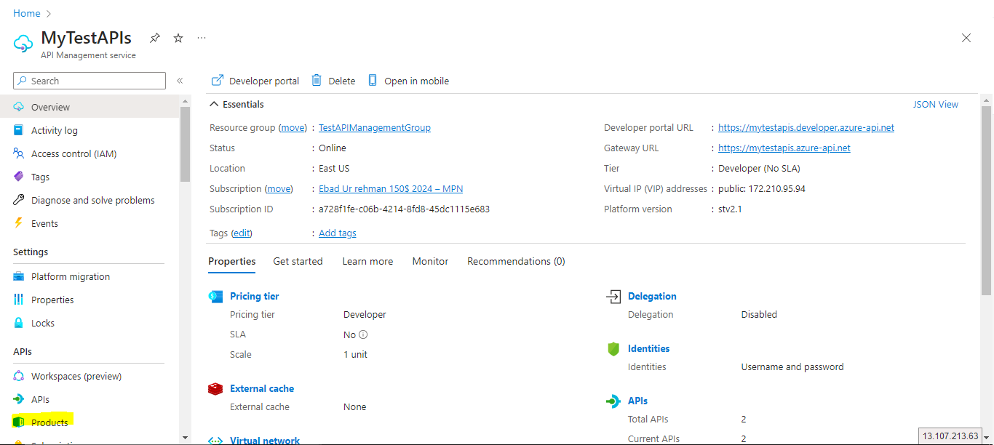Open Identities heading link
Image resolution: width=994 pixels, height=445 pixels.
[x=648, y=348]
